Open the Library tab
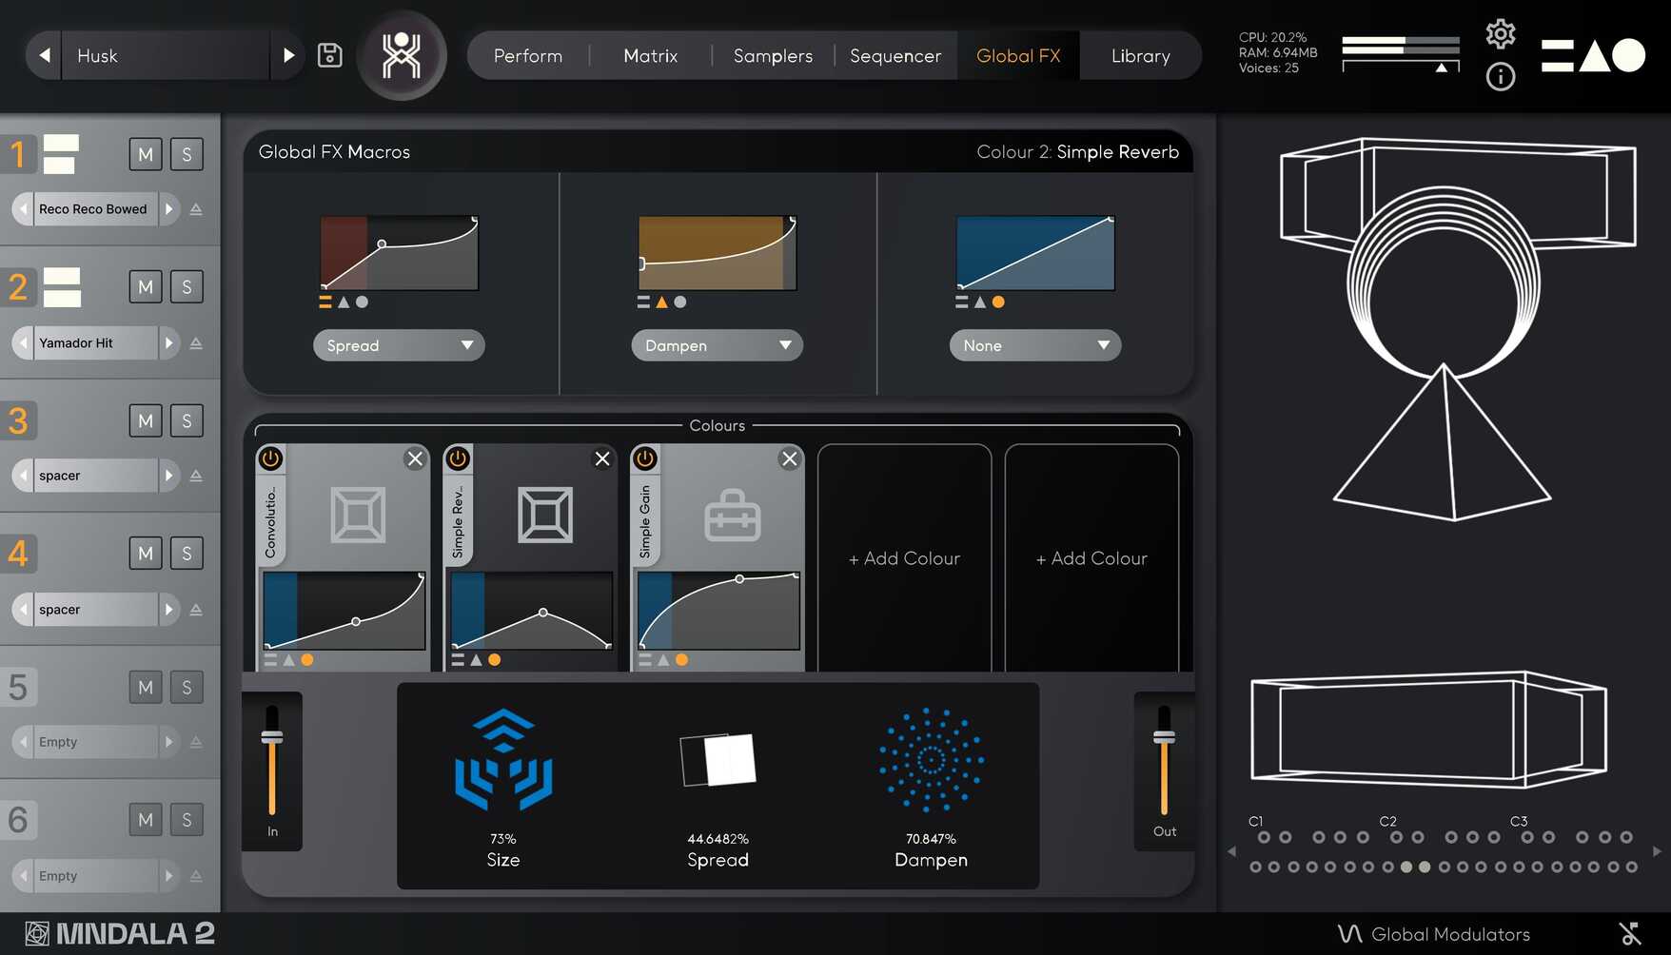 click(x=1140, y=56)
